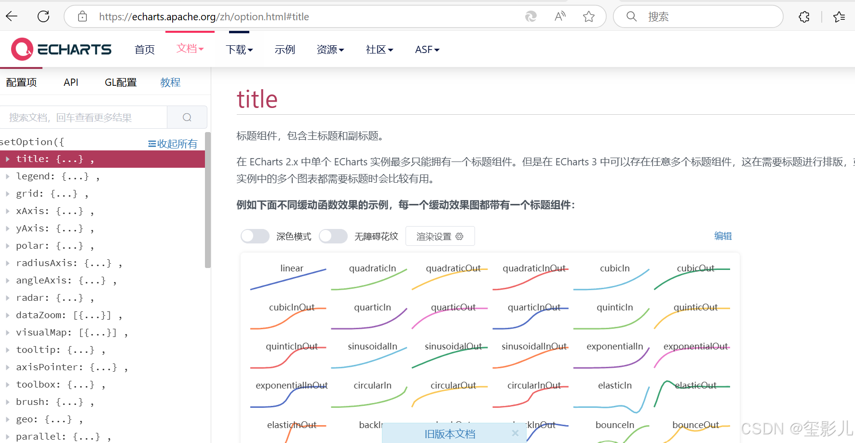Click the gear icon inside 渲染设置 button
Screen dimensions: 855x443
(x=459, y=236)
